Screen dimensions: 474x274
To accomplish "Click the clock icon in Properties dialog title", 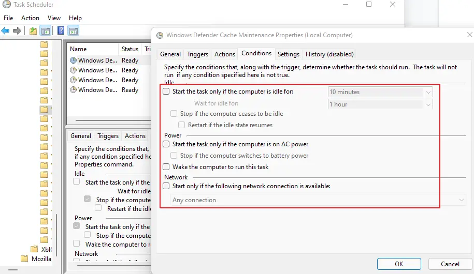I will (160, 35).
